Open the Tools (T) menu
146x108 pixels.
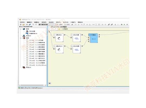pyautogui.click(x=73, y=22)
